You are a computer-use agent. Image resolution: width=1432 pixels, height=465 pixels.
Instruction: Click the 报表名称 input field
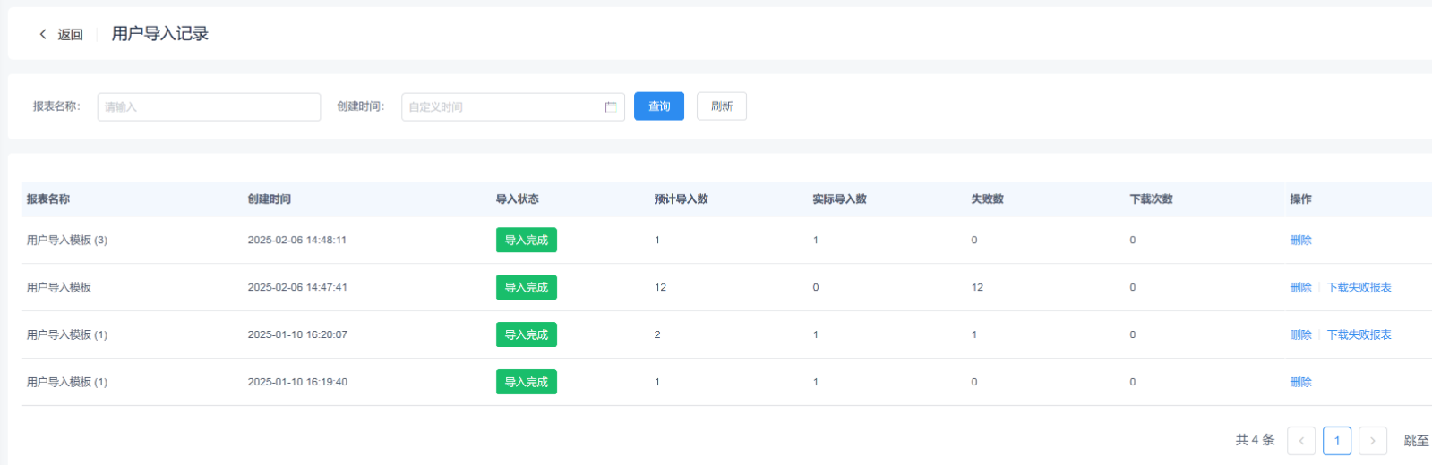click(x=209, y=107)
